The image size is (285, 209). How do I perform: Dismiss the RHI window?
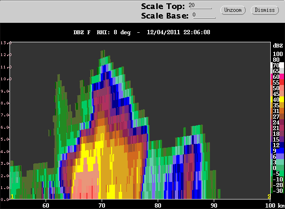point(265,10)
